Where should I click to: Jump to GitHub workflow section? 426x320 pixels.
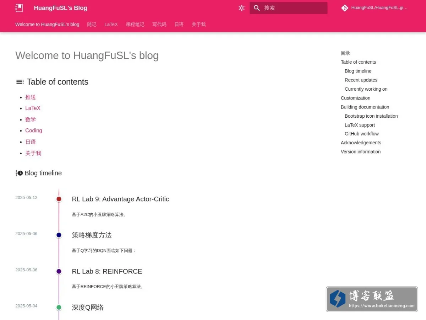[x=362, y=134]
